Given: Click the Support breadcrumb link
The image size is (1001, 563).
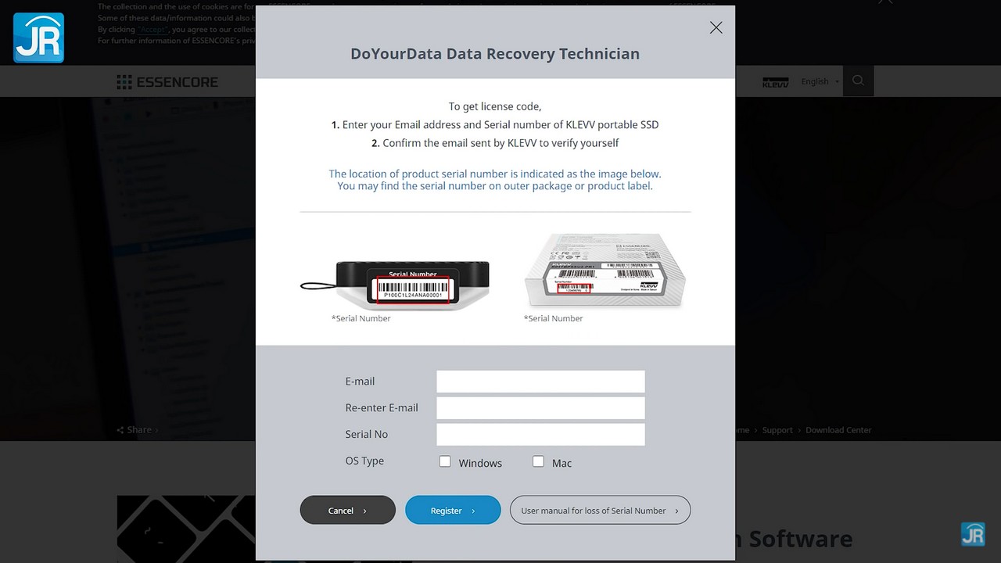Looking at the screenshot, I should pyautogui.click(x=777, y=430).
